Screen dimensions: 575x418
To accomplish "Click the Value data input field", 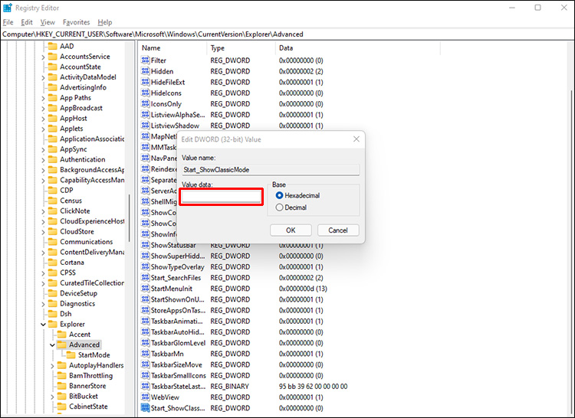I will [222, 197].
